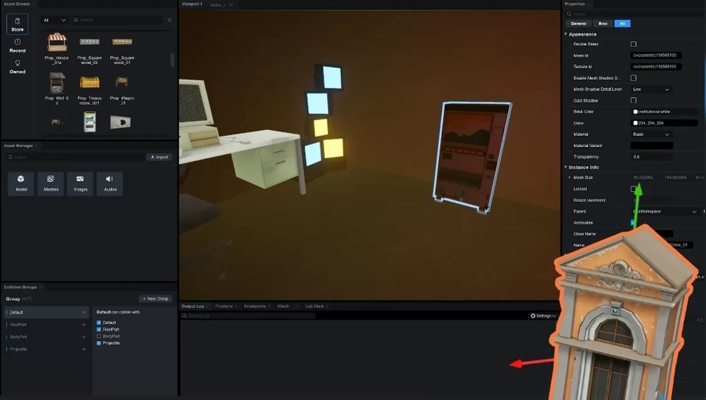
Task: Open the Audios asset category
Action: (109, 183)
